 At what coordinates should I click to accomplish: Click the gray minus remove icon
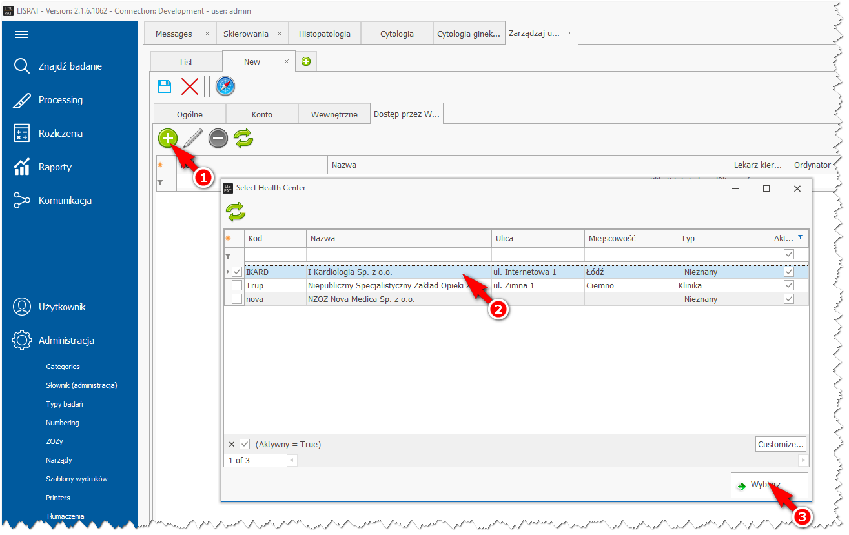coord(218,138)
